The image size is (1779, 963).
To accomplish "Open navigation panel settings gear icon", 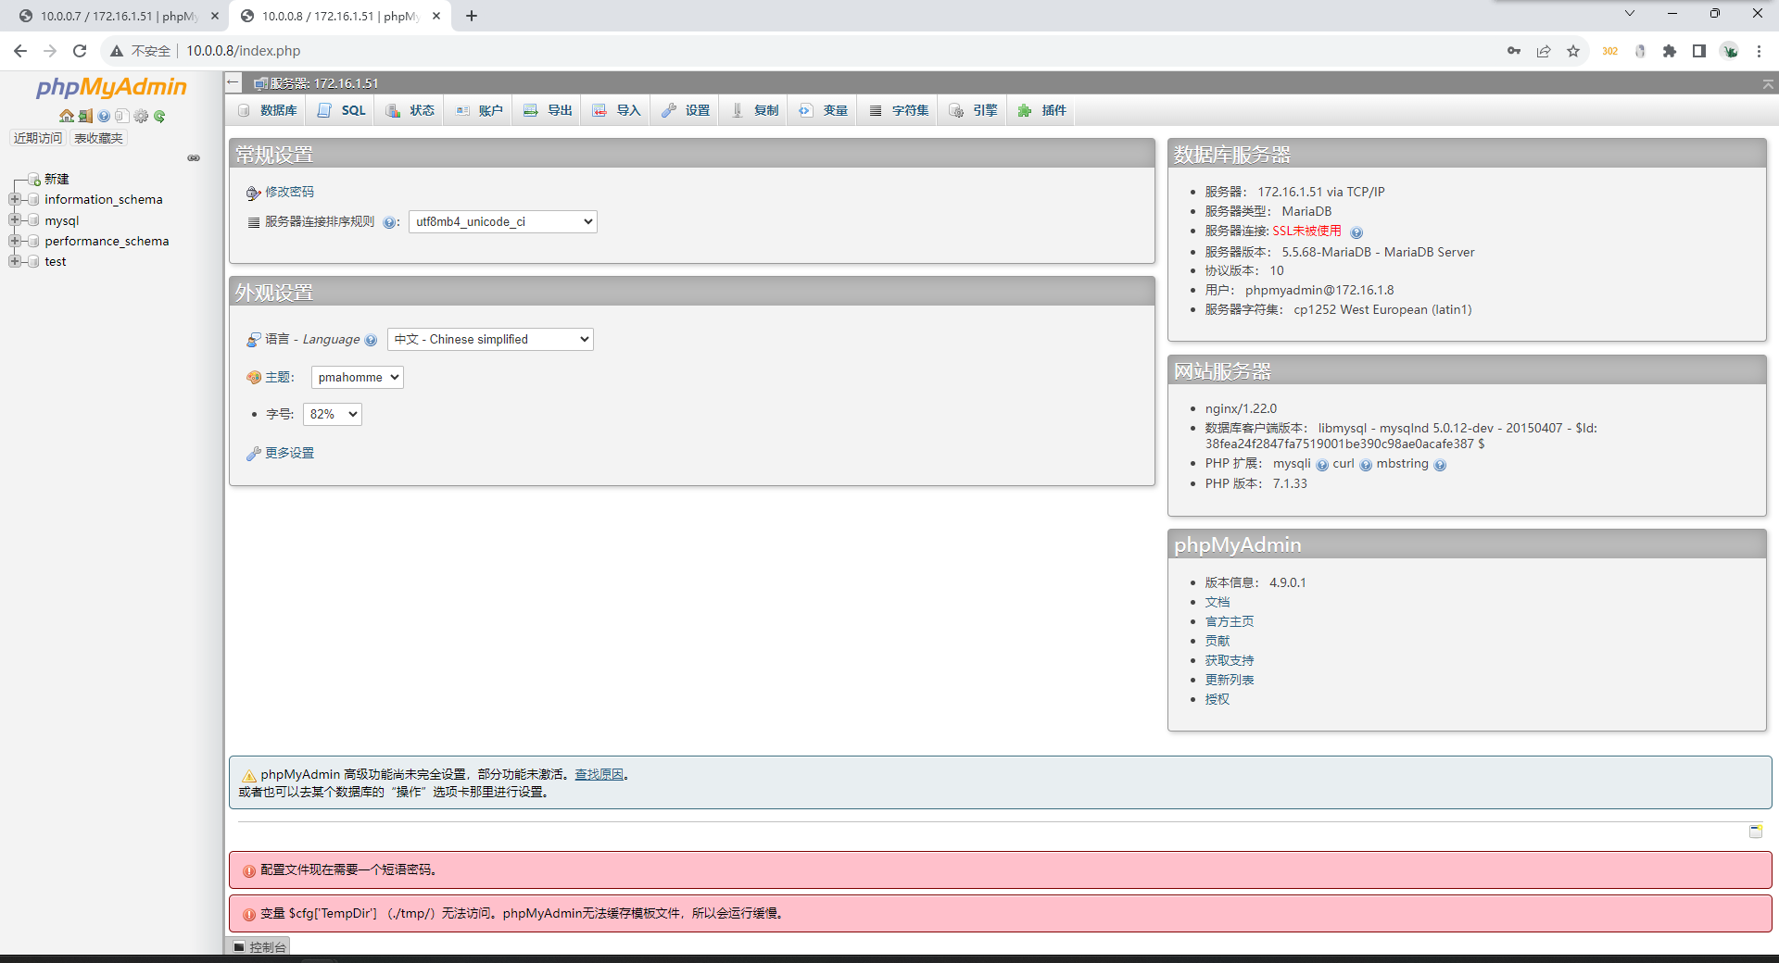I will 141,116.
